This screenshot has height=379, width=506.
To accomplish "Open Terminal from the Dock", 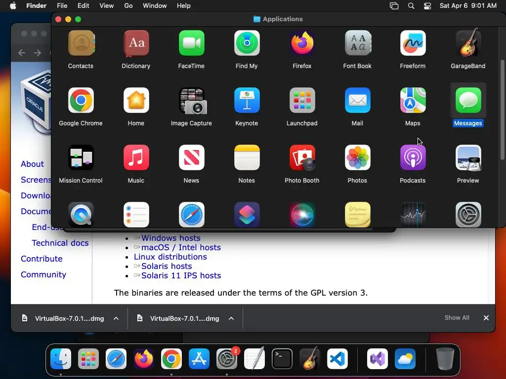I will pyautogui.click(x=282, y=359).
